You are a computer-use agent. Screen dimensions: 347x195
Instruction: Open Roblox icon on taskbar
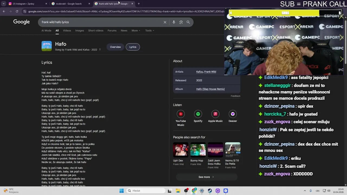click(x=226, y=191)
